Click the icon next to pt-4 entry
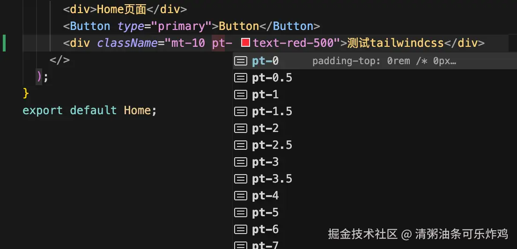Image resolution: width=517 pixels, height=249 pixels. point(241,196)
